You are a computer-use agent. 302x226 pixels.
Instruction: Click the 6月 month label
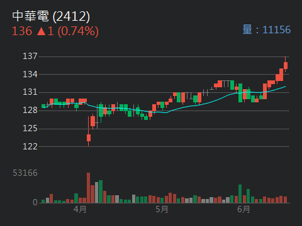tap(243, 209)
